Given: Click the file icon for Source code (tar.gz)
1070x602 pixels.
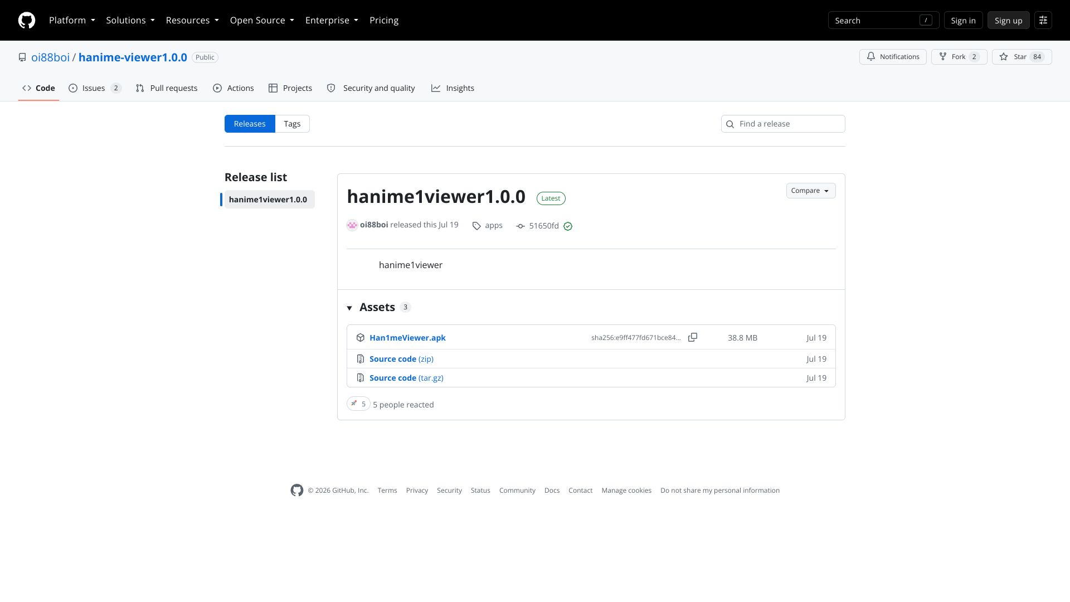Looking at the screenshot, I should pyautogui.click(x=361, y=378).
